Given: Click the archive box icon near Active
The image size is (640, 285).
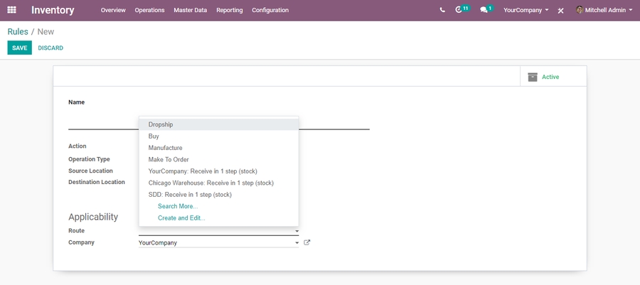Looking at the screenshot, I should click(533, 77).
